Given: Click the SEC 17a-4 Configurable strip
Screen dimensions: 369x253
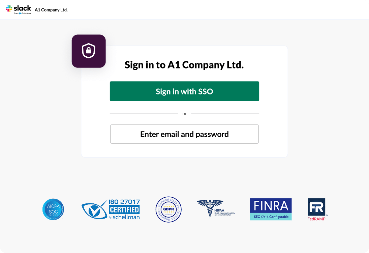Looking at the screenshot, I should (x=271, y=217).
